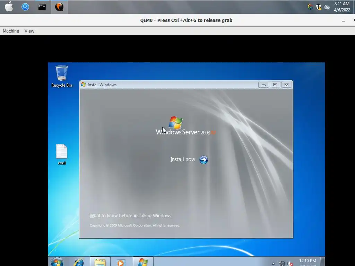The image size is (355, 266).
Task: Click the Windows Server 2008 logo
Action: (x=186, y=126)
